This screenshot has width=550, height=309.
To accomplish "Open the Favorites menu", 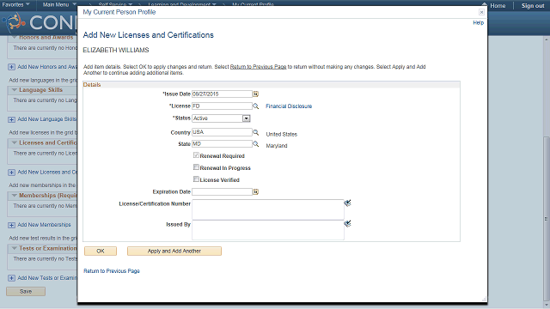I will point(15,4).
